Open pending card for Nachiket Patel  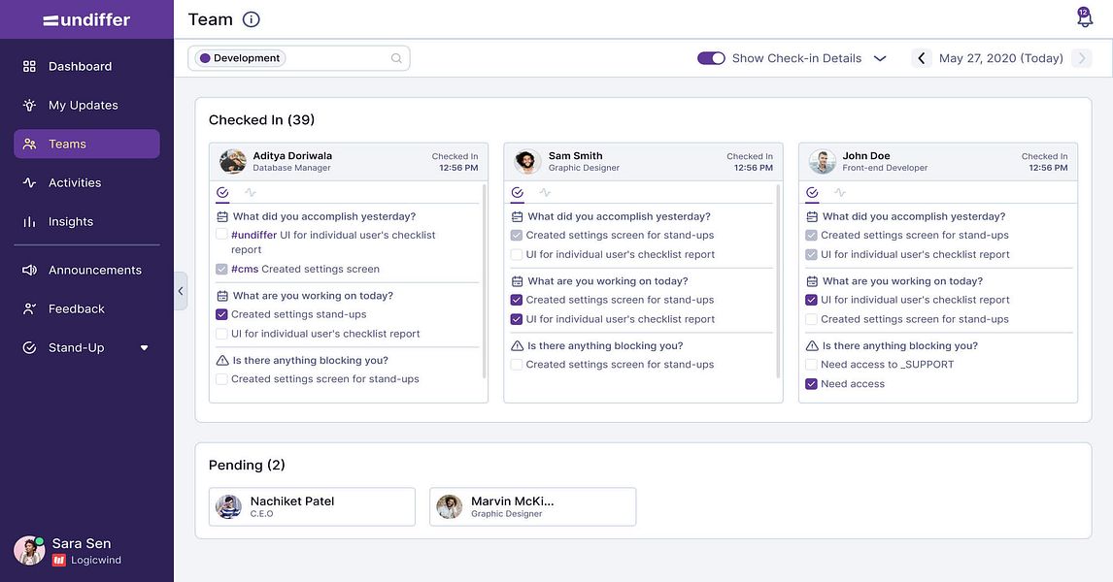(x=313, y=507)
